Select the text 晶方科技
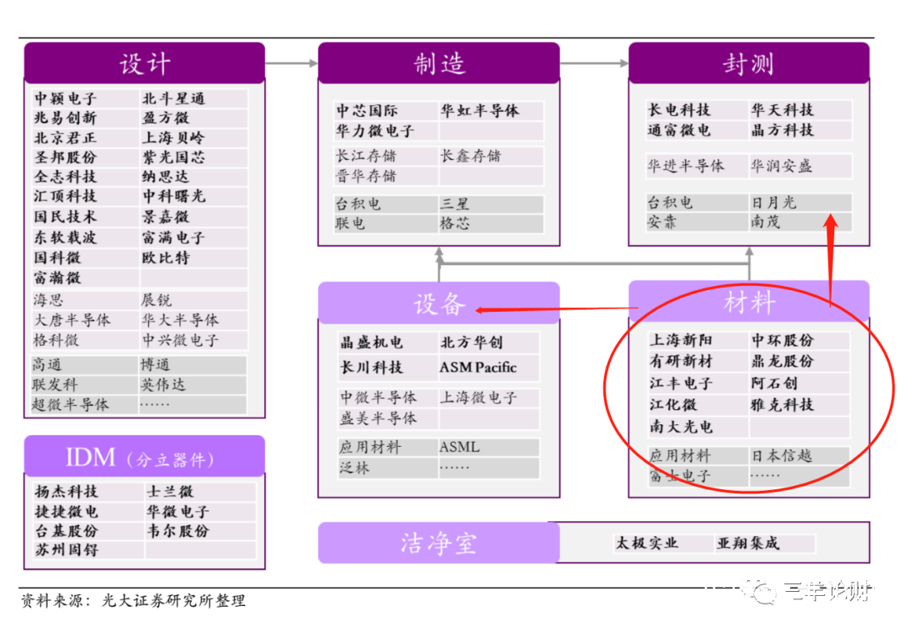Screen dimensions: 900x631 coord(782,130)
